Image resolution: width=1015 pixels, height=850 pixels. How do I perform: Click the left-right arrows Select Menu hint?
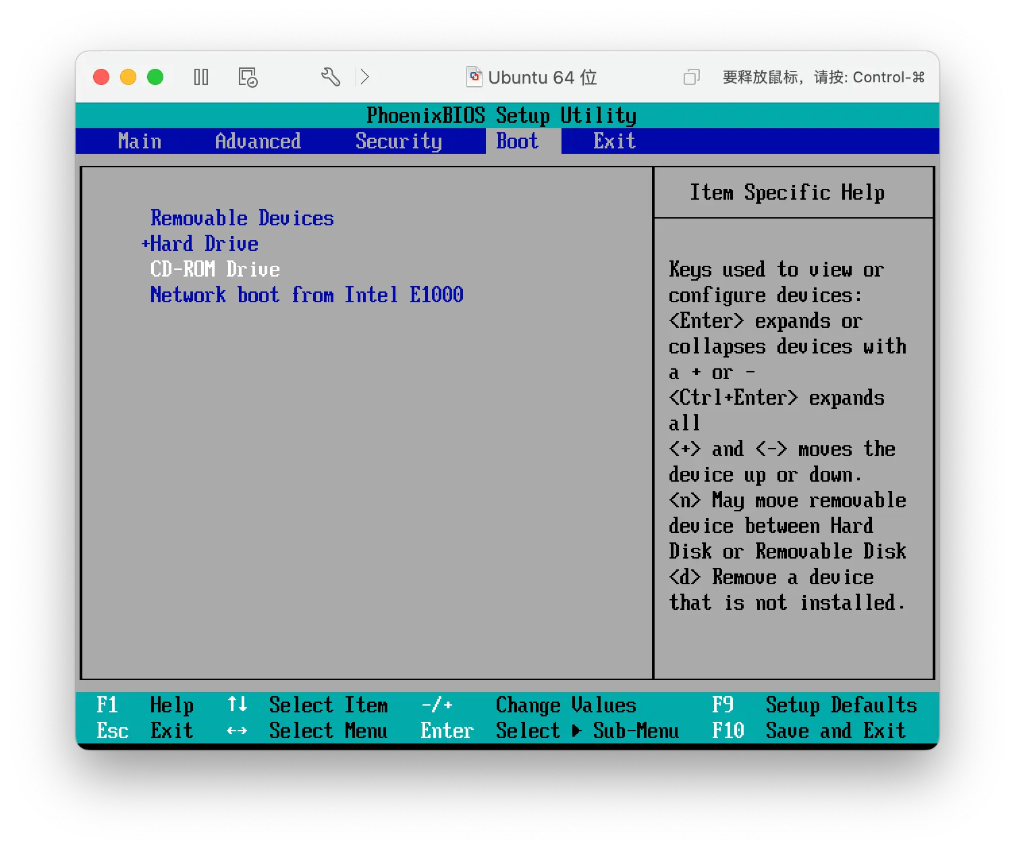click(x=308, y=731)
